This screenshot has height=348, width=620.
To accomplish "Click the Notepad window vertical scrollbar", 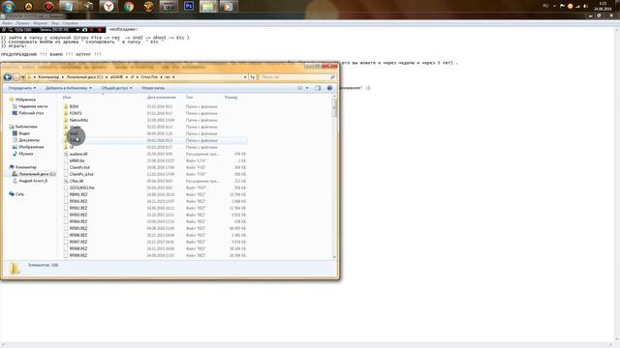I will click(x=617, y=184).
